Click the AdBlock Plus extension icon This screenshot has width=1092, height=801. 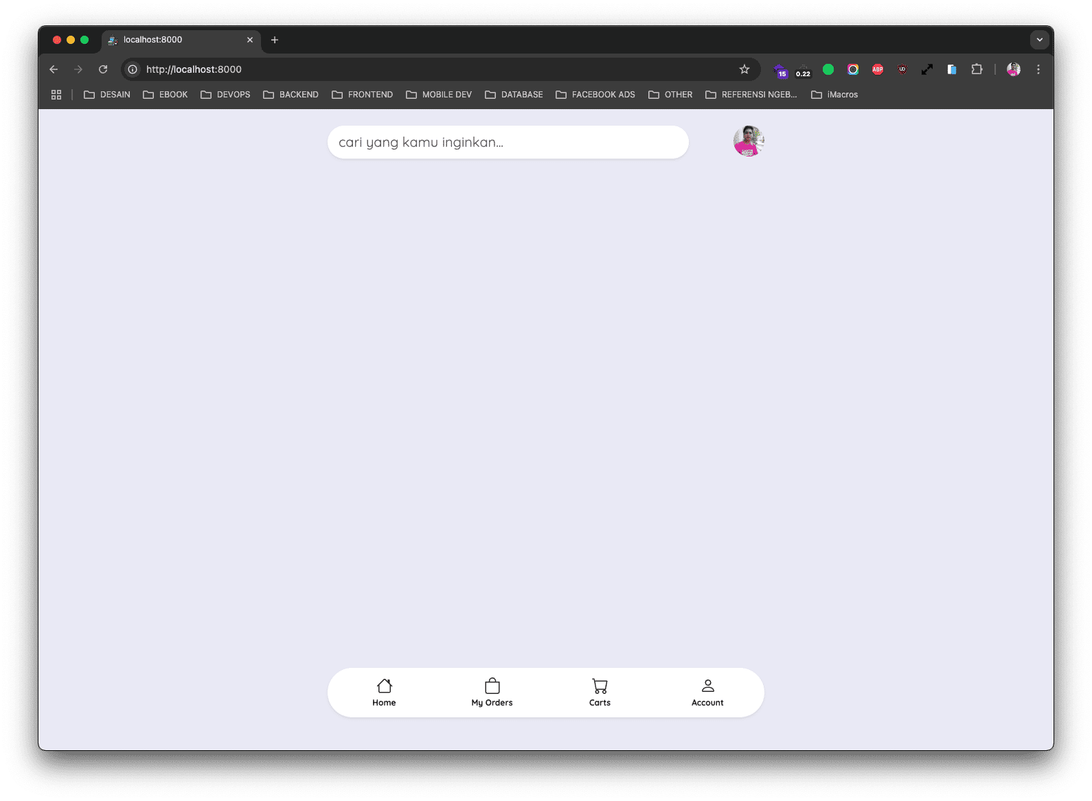click(x=877, y=69)
